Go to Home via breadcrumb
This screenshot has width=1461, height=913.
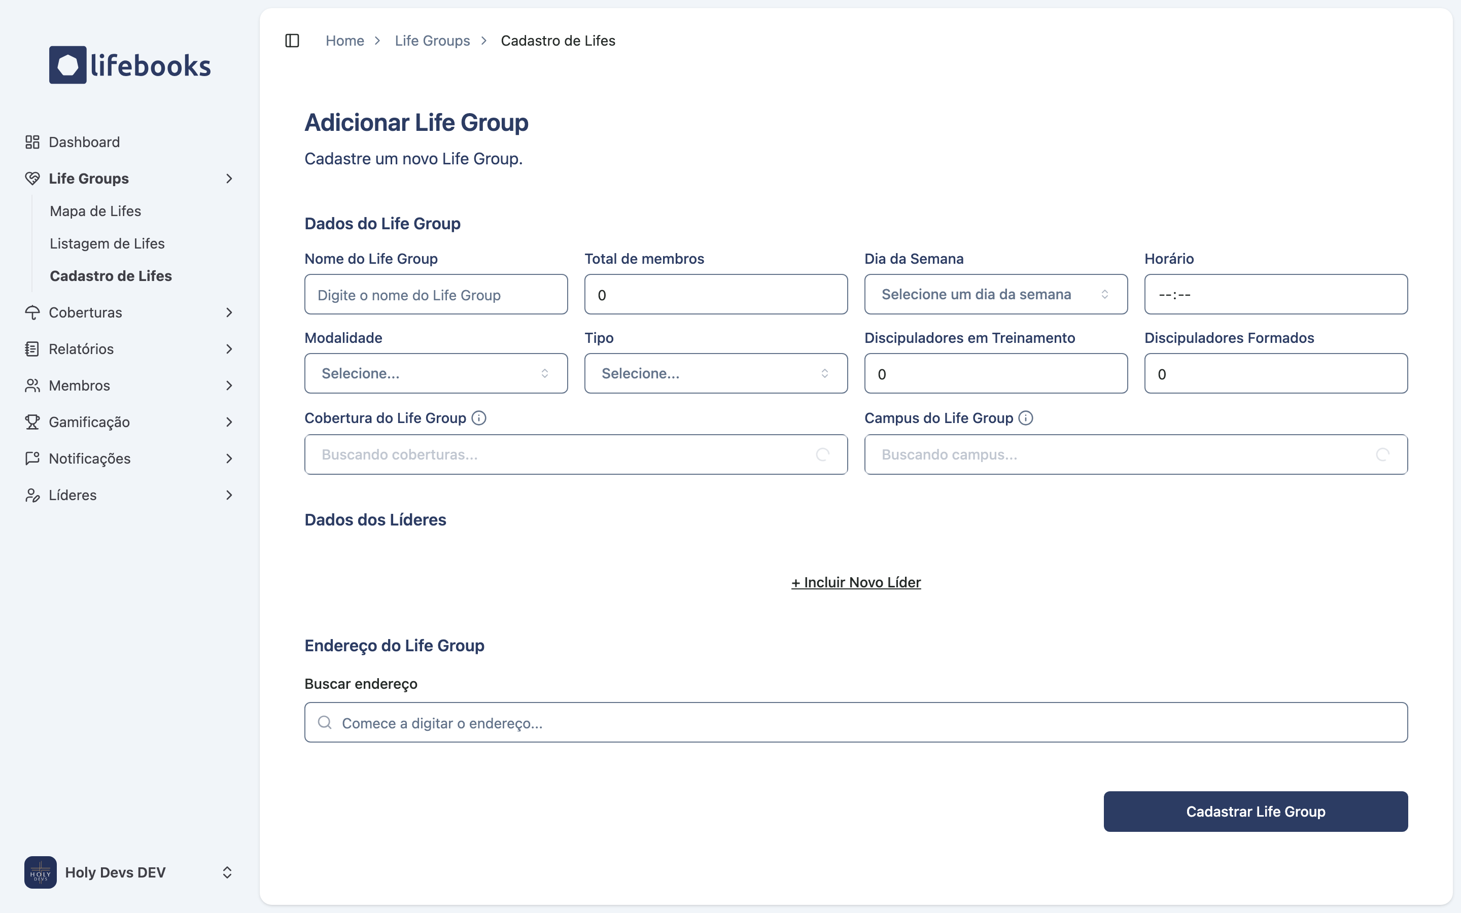345,41
